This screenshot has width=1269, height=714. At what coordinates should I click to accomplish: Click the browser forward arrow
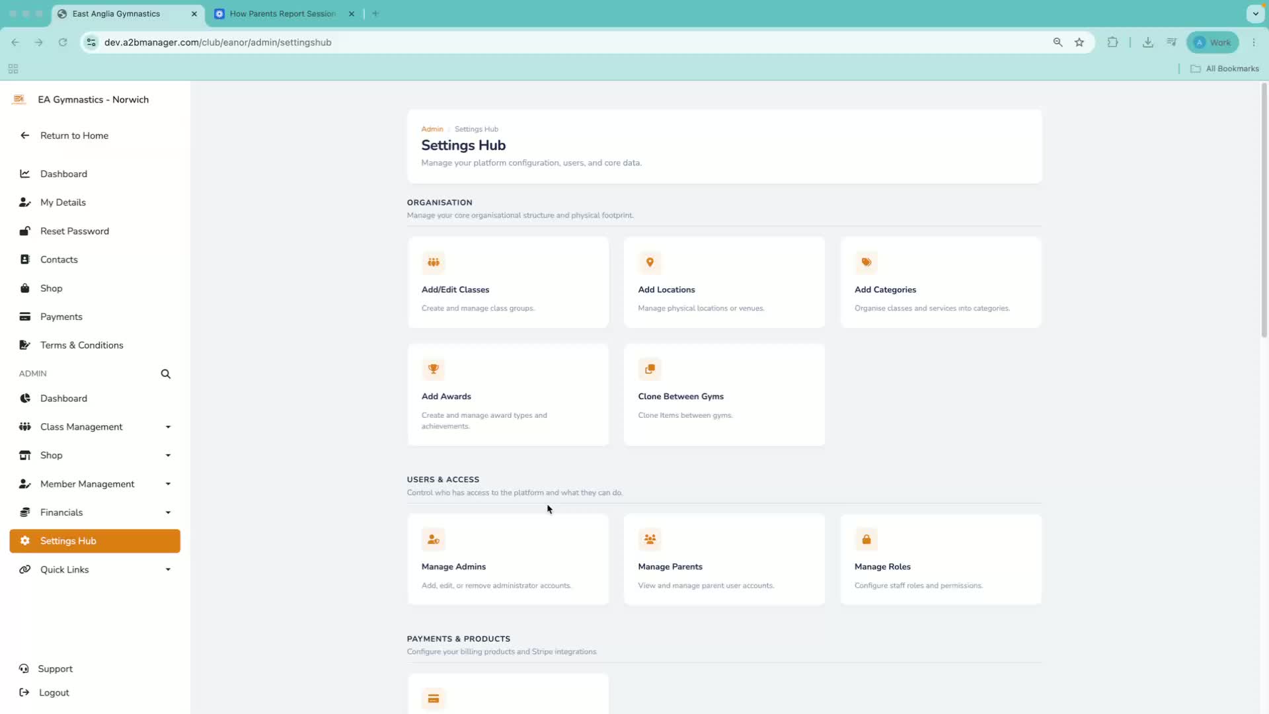39,42
